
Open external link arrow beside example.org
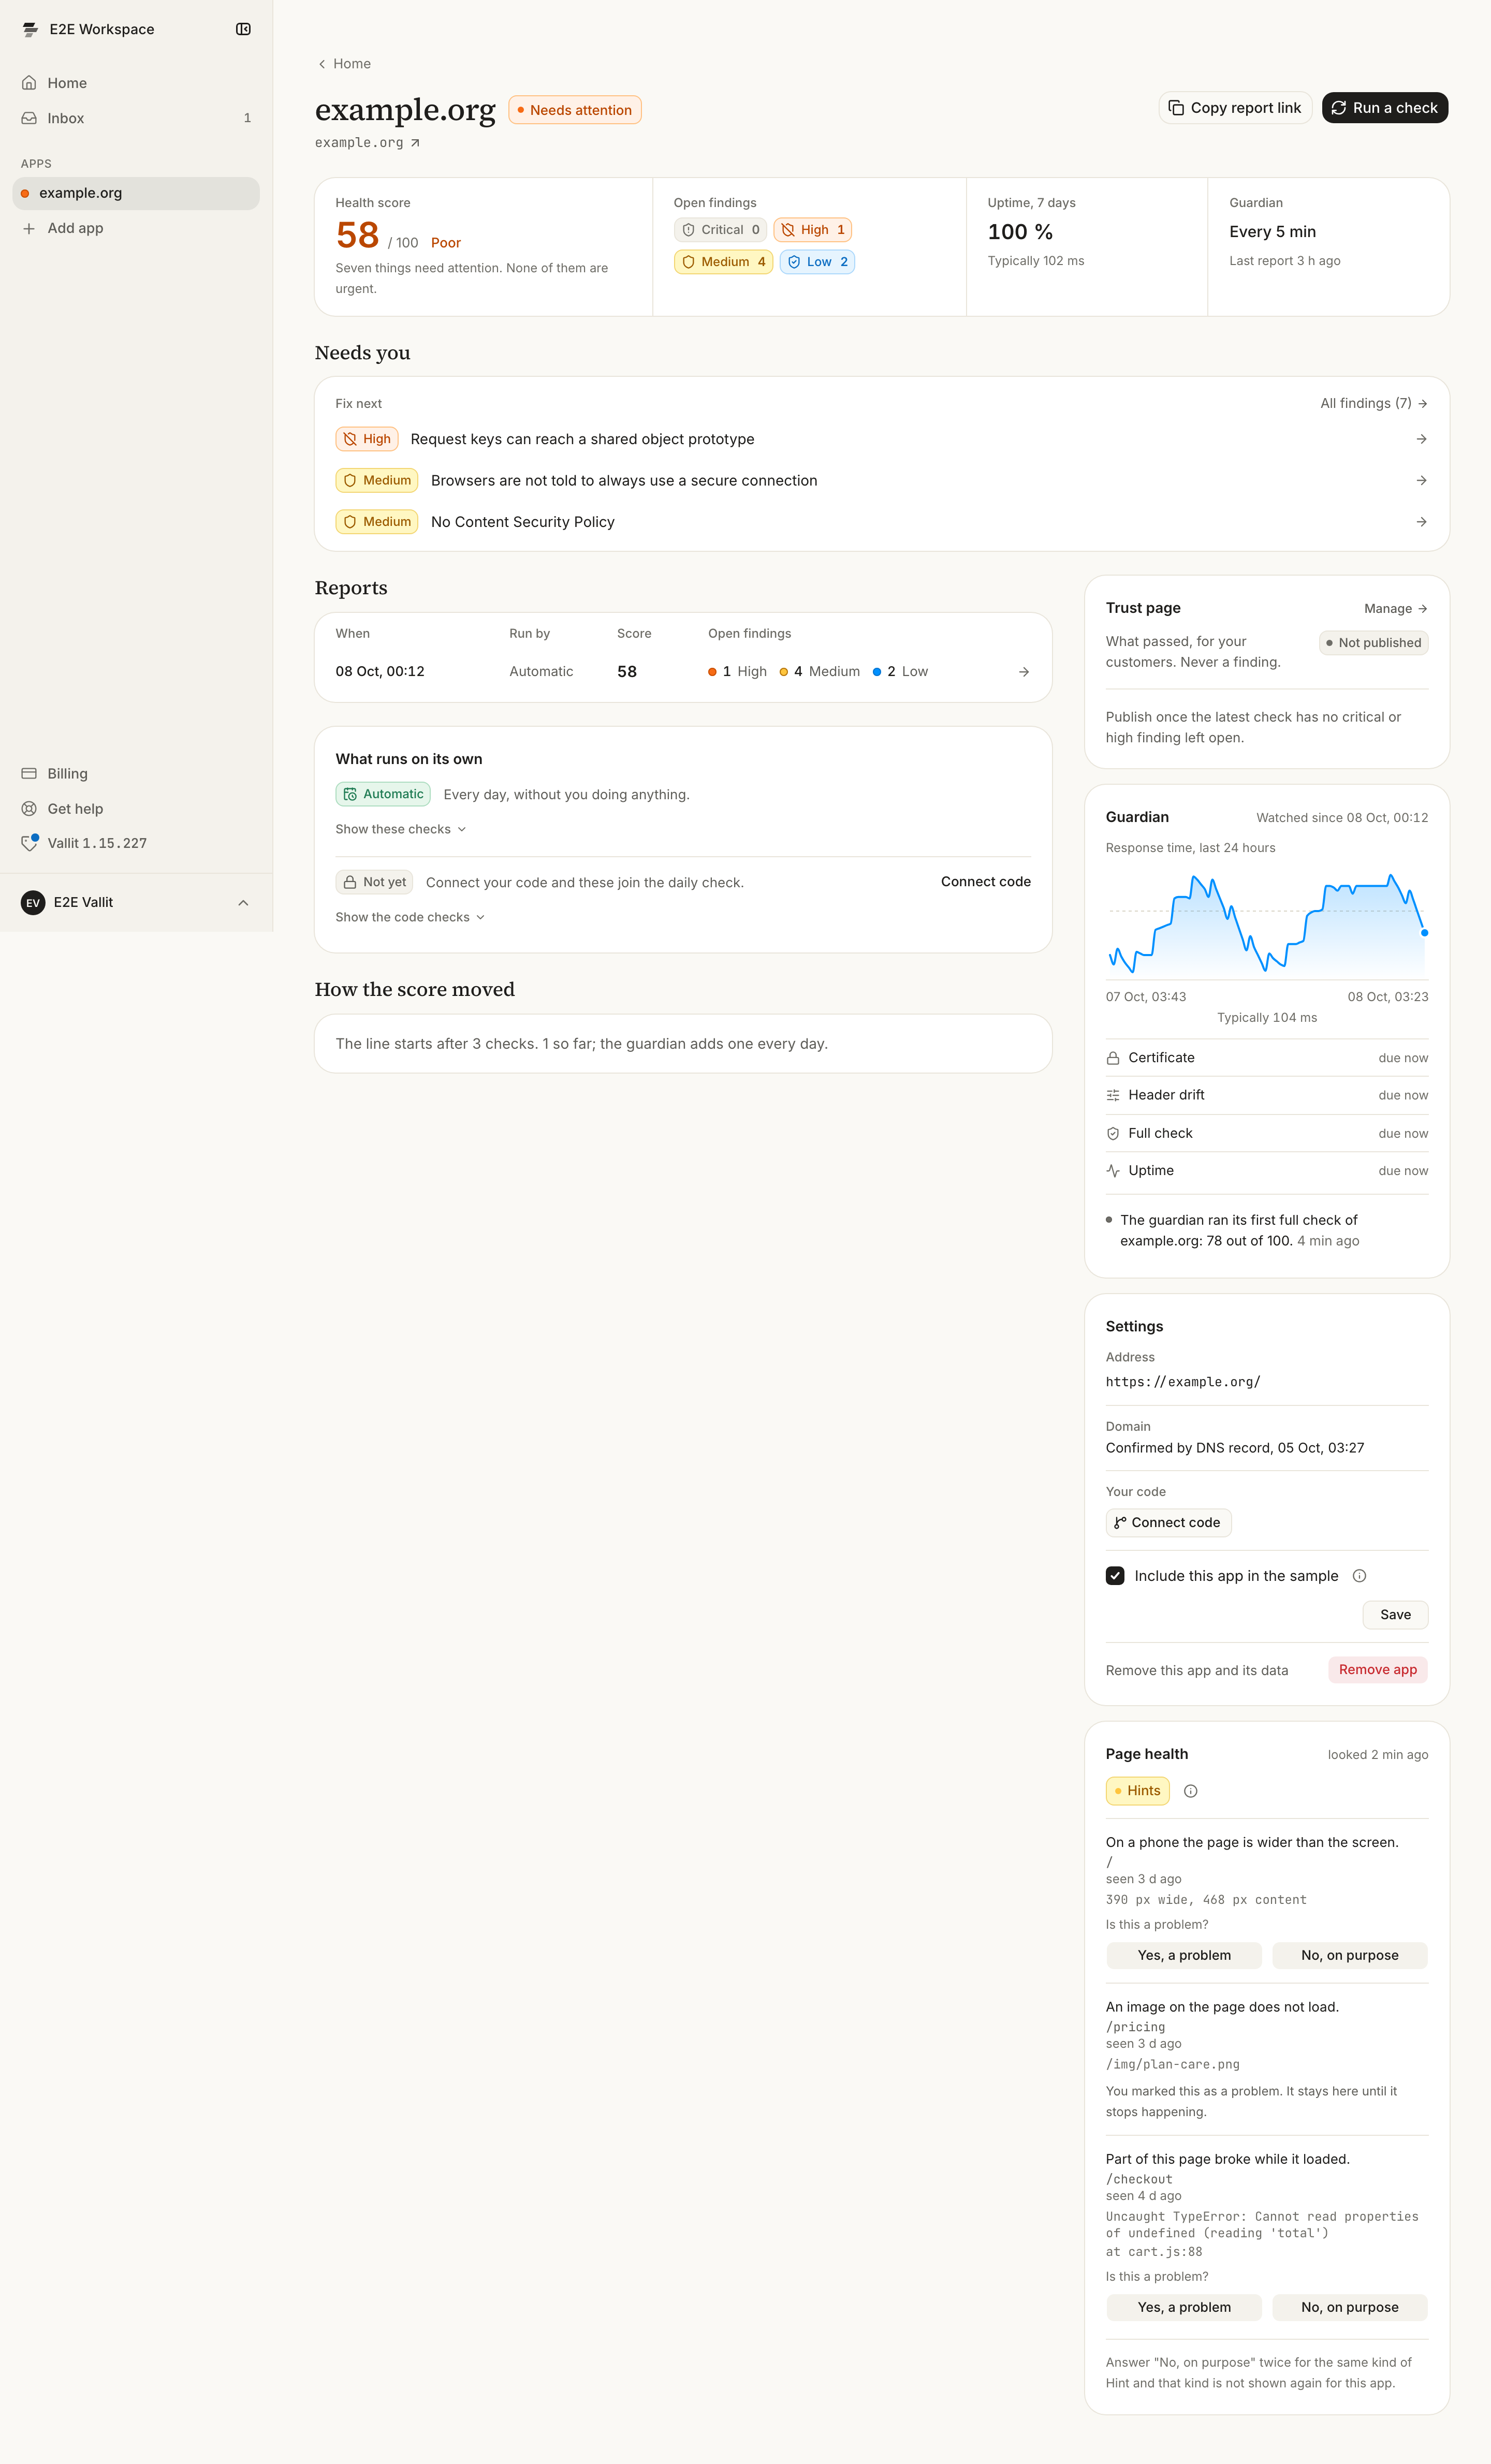click(415, 143)
